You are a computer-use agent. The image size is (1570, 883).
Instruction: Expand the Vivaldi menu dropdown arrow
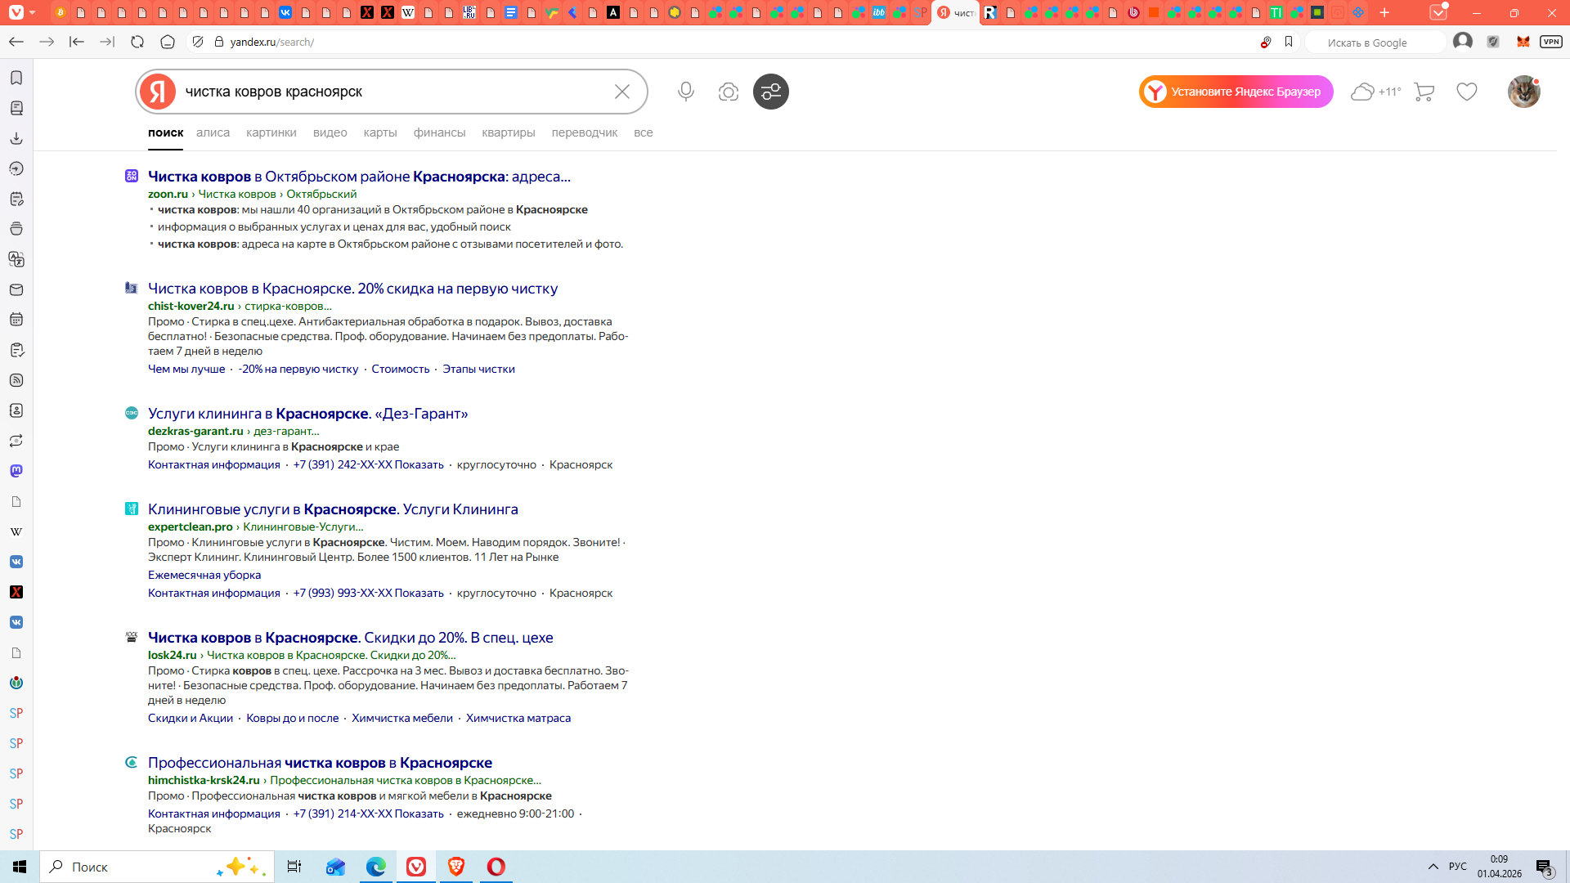coord(32,12)
